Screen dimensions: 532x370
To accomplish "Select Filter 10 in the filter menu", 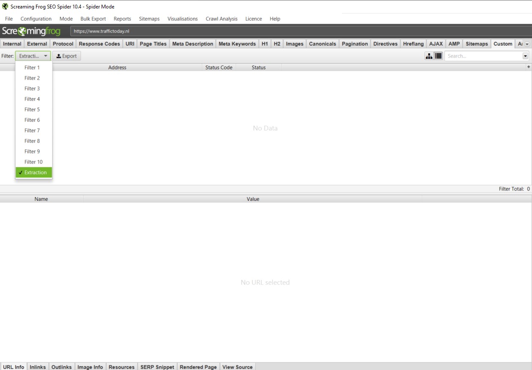I will (x=33, y=162).
